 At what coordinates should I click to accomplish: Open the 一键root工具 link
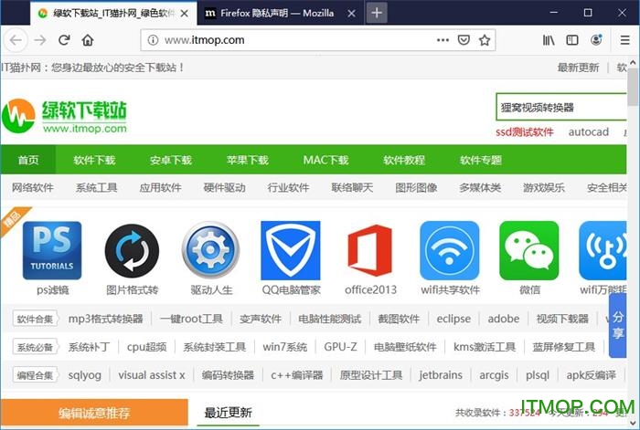[191, 319]
